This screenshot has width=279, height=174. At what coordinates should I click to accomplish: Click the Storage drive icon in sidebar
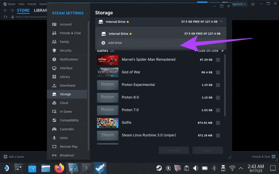pos(54,94)
